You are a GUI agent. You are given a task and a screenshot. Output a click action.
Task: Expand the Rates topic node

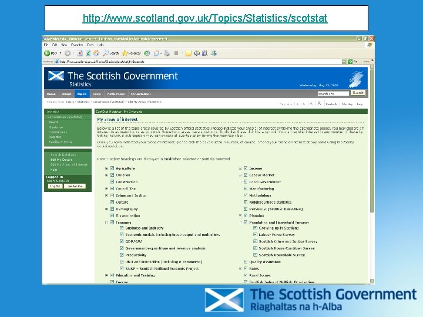click(240, 268)
